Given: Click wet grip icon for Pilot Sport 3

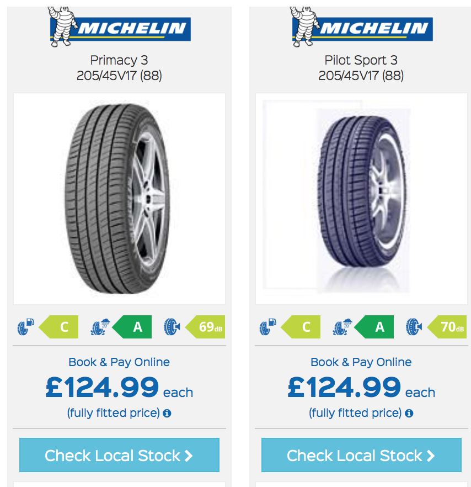Looking at the screenshot, I should click(342, 327).
